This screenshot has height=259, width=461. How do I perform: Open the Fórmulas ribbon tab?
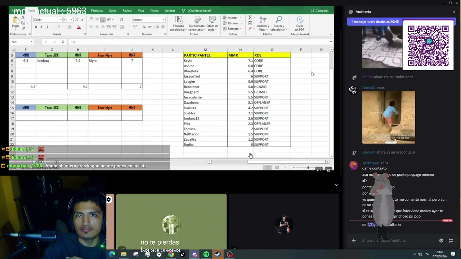[x=97, y=11]
